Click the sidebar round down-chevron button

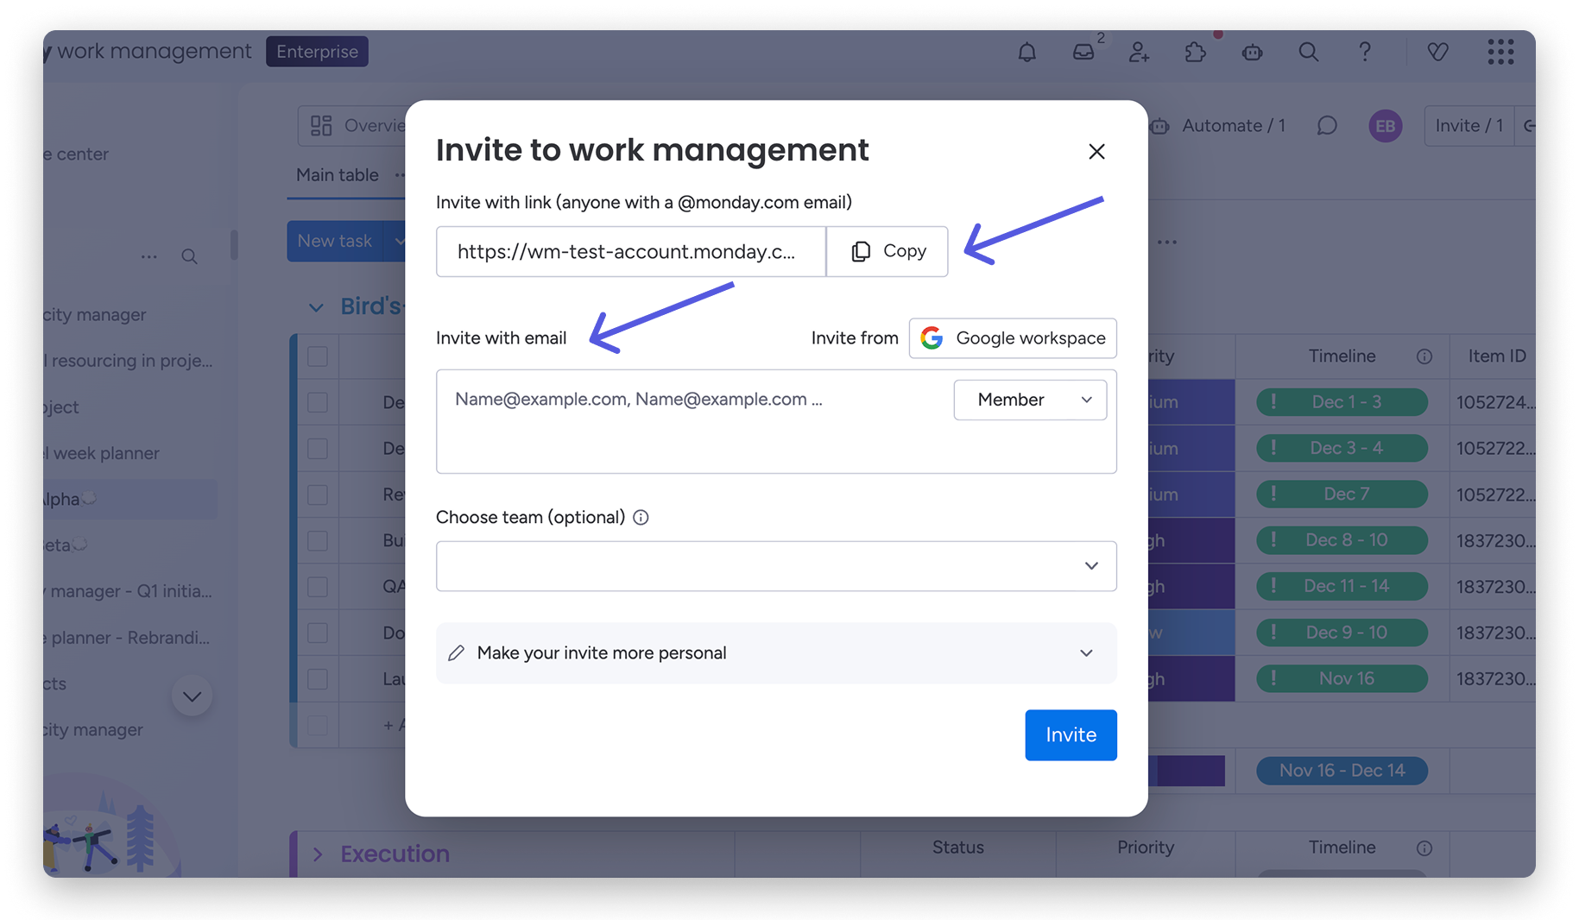(x=192, y=696)
